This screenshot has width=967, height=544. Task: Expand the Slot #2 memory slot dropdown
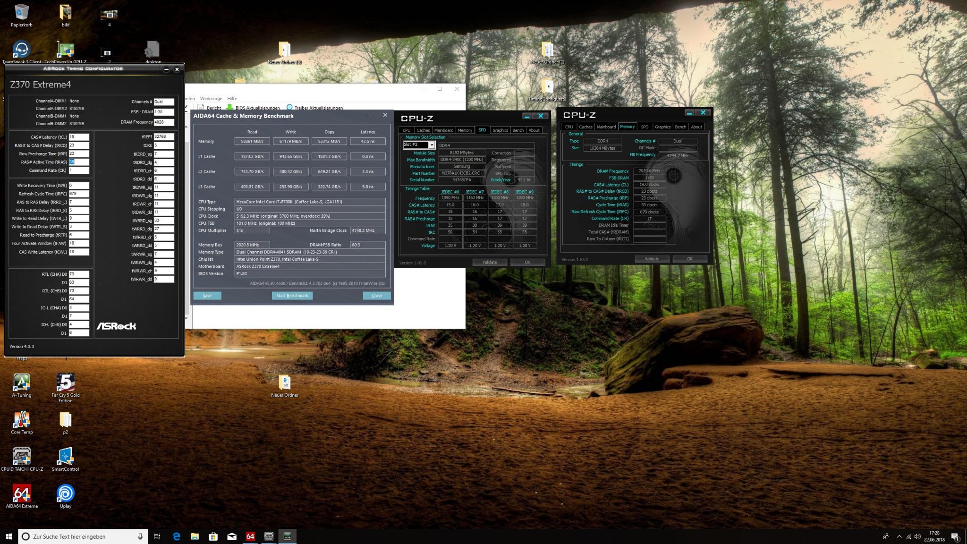click(x=431, y=145)
